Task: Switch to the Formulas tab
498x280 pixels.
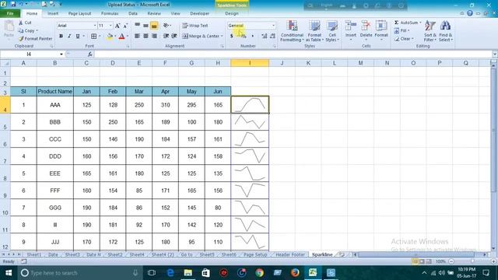Action: click(x=110, y=13)
